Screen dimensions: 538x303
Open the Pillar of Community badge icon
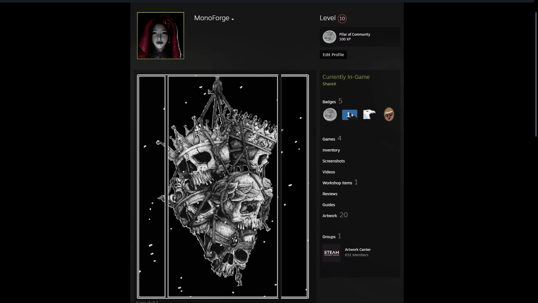coord(329,37)
